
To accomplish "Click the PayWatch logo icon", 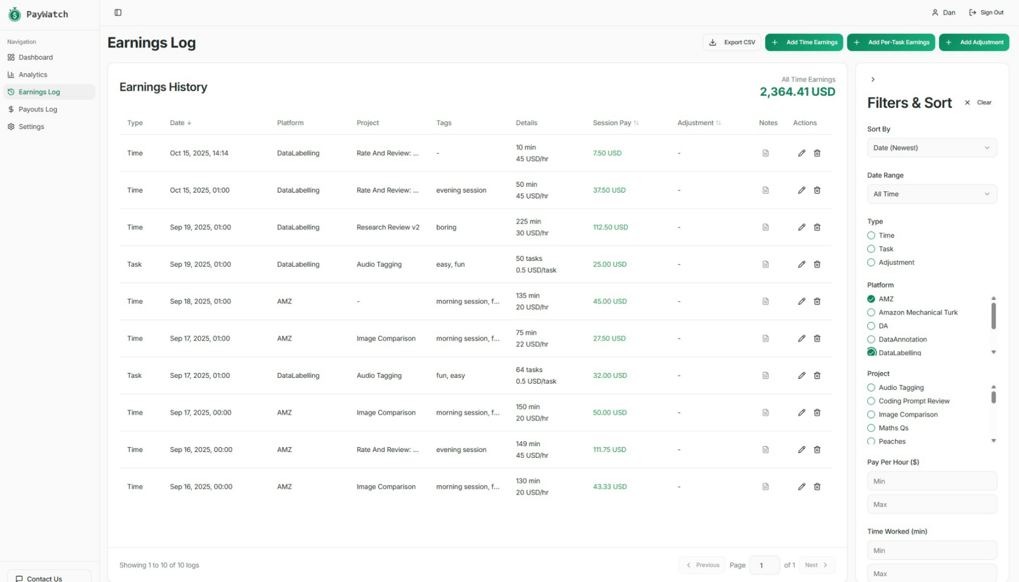I will (x=14, y=14).
